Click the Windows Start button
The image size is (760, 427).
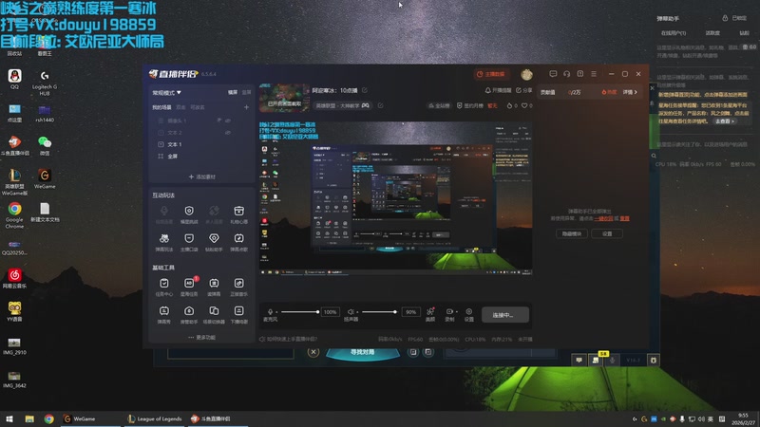tap(9, 418)
